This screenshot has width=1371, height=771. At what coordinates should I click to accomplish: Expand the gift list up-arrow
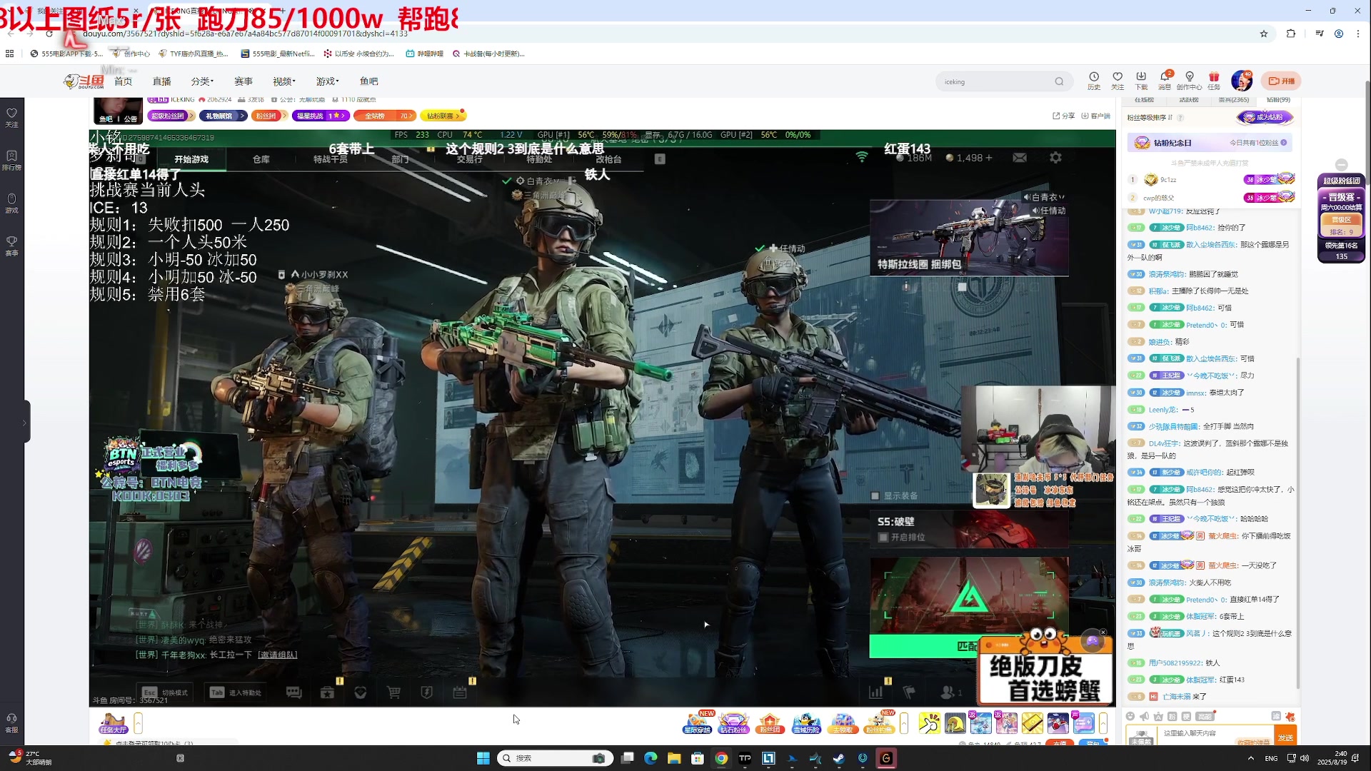[1103, 723]
